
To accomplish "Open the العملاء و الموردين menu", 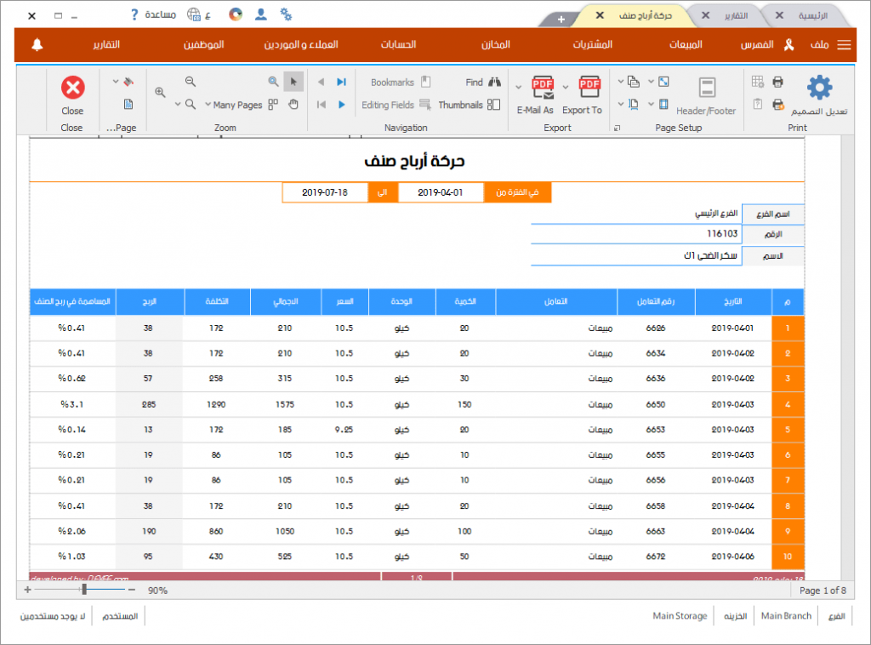I will click(x=301, y=44).
